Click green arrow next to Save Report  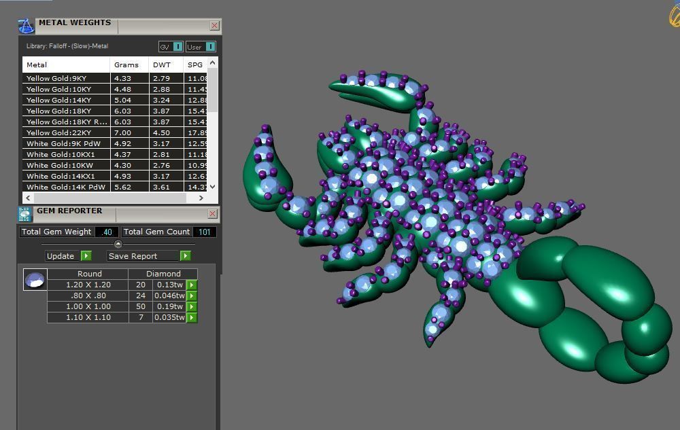185,256
